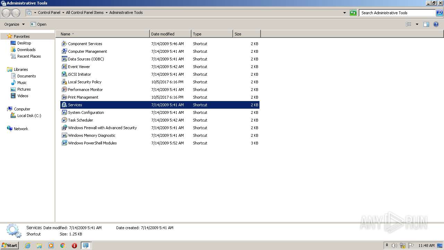Show the preview pane

426,24
